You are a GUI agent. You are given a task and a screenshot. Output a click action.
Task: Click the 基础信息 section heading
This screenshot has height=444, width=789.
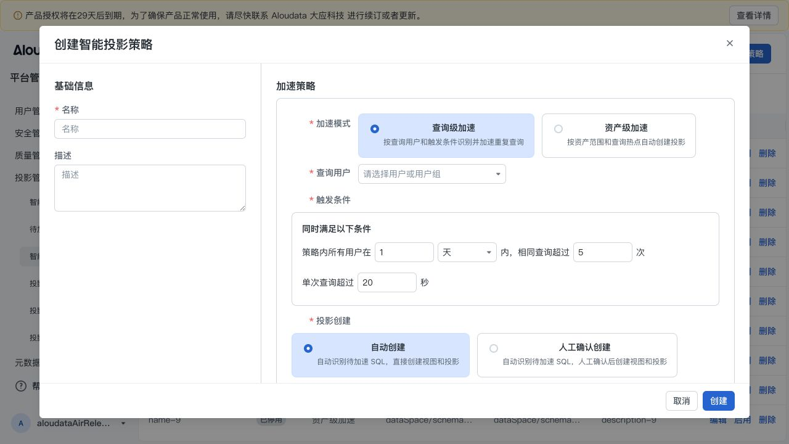(x=74, y=86)
